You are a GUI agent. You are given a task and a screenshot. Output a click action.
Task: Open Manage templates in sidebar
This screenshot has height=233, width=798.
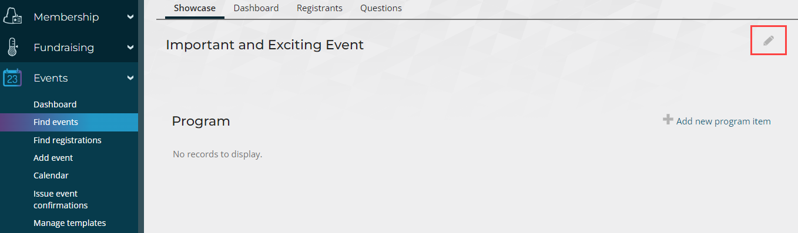pos(70,223)
